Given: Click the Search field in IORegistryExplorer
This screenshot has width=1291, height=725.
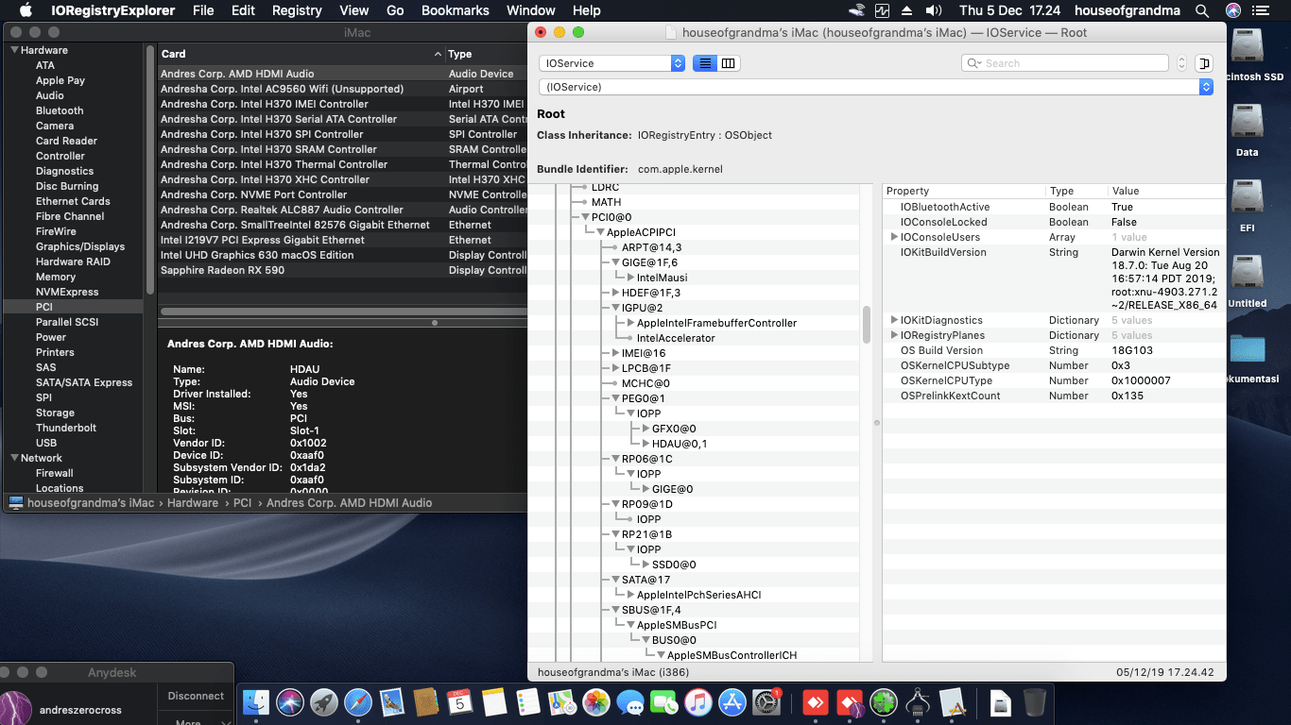Looking at the screenshot, I should coord(1065,63).
